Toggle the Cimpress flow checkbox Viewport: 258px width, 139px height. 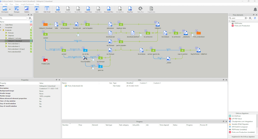tap(31, 35)
